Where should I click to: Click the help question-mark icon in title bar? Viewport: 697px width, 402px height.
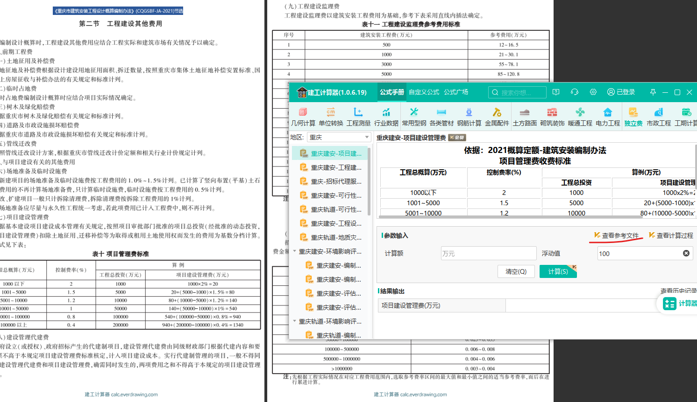click(556, 92)
